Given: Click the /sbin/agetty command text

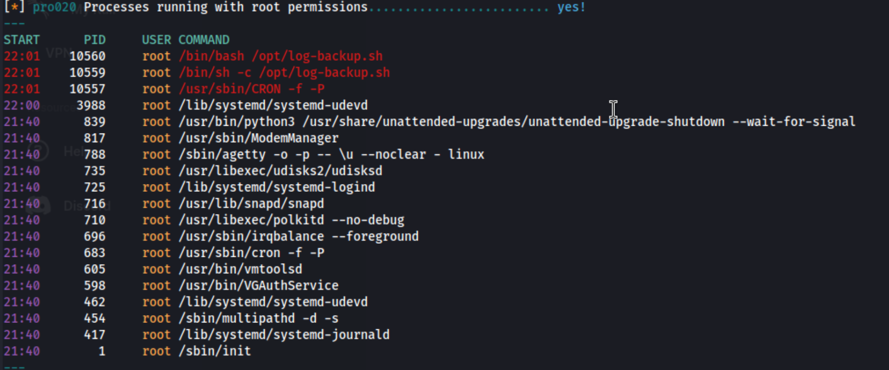Looking at the screenshot, I should (x=331, y=154).
